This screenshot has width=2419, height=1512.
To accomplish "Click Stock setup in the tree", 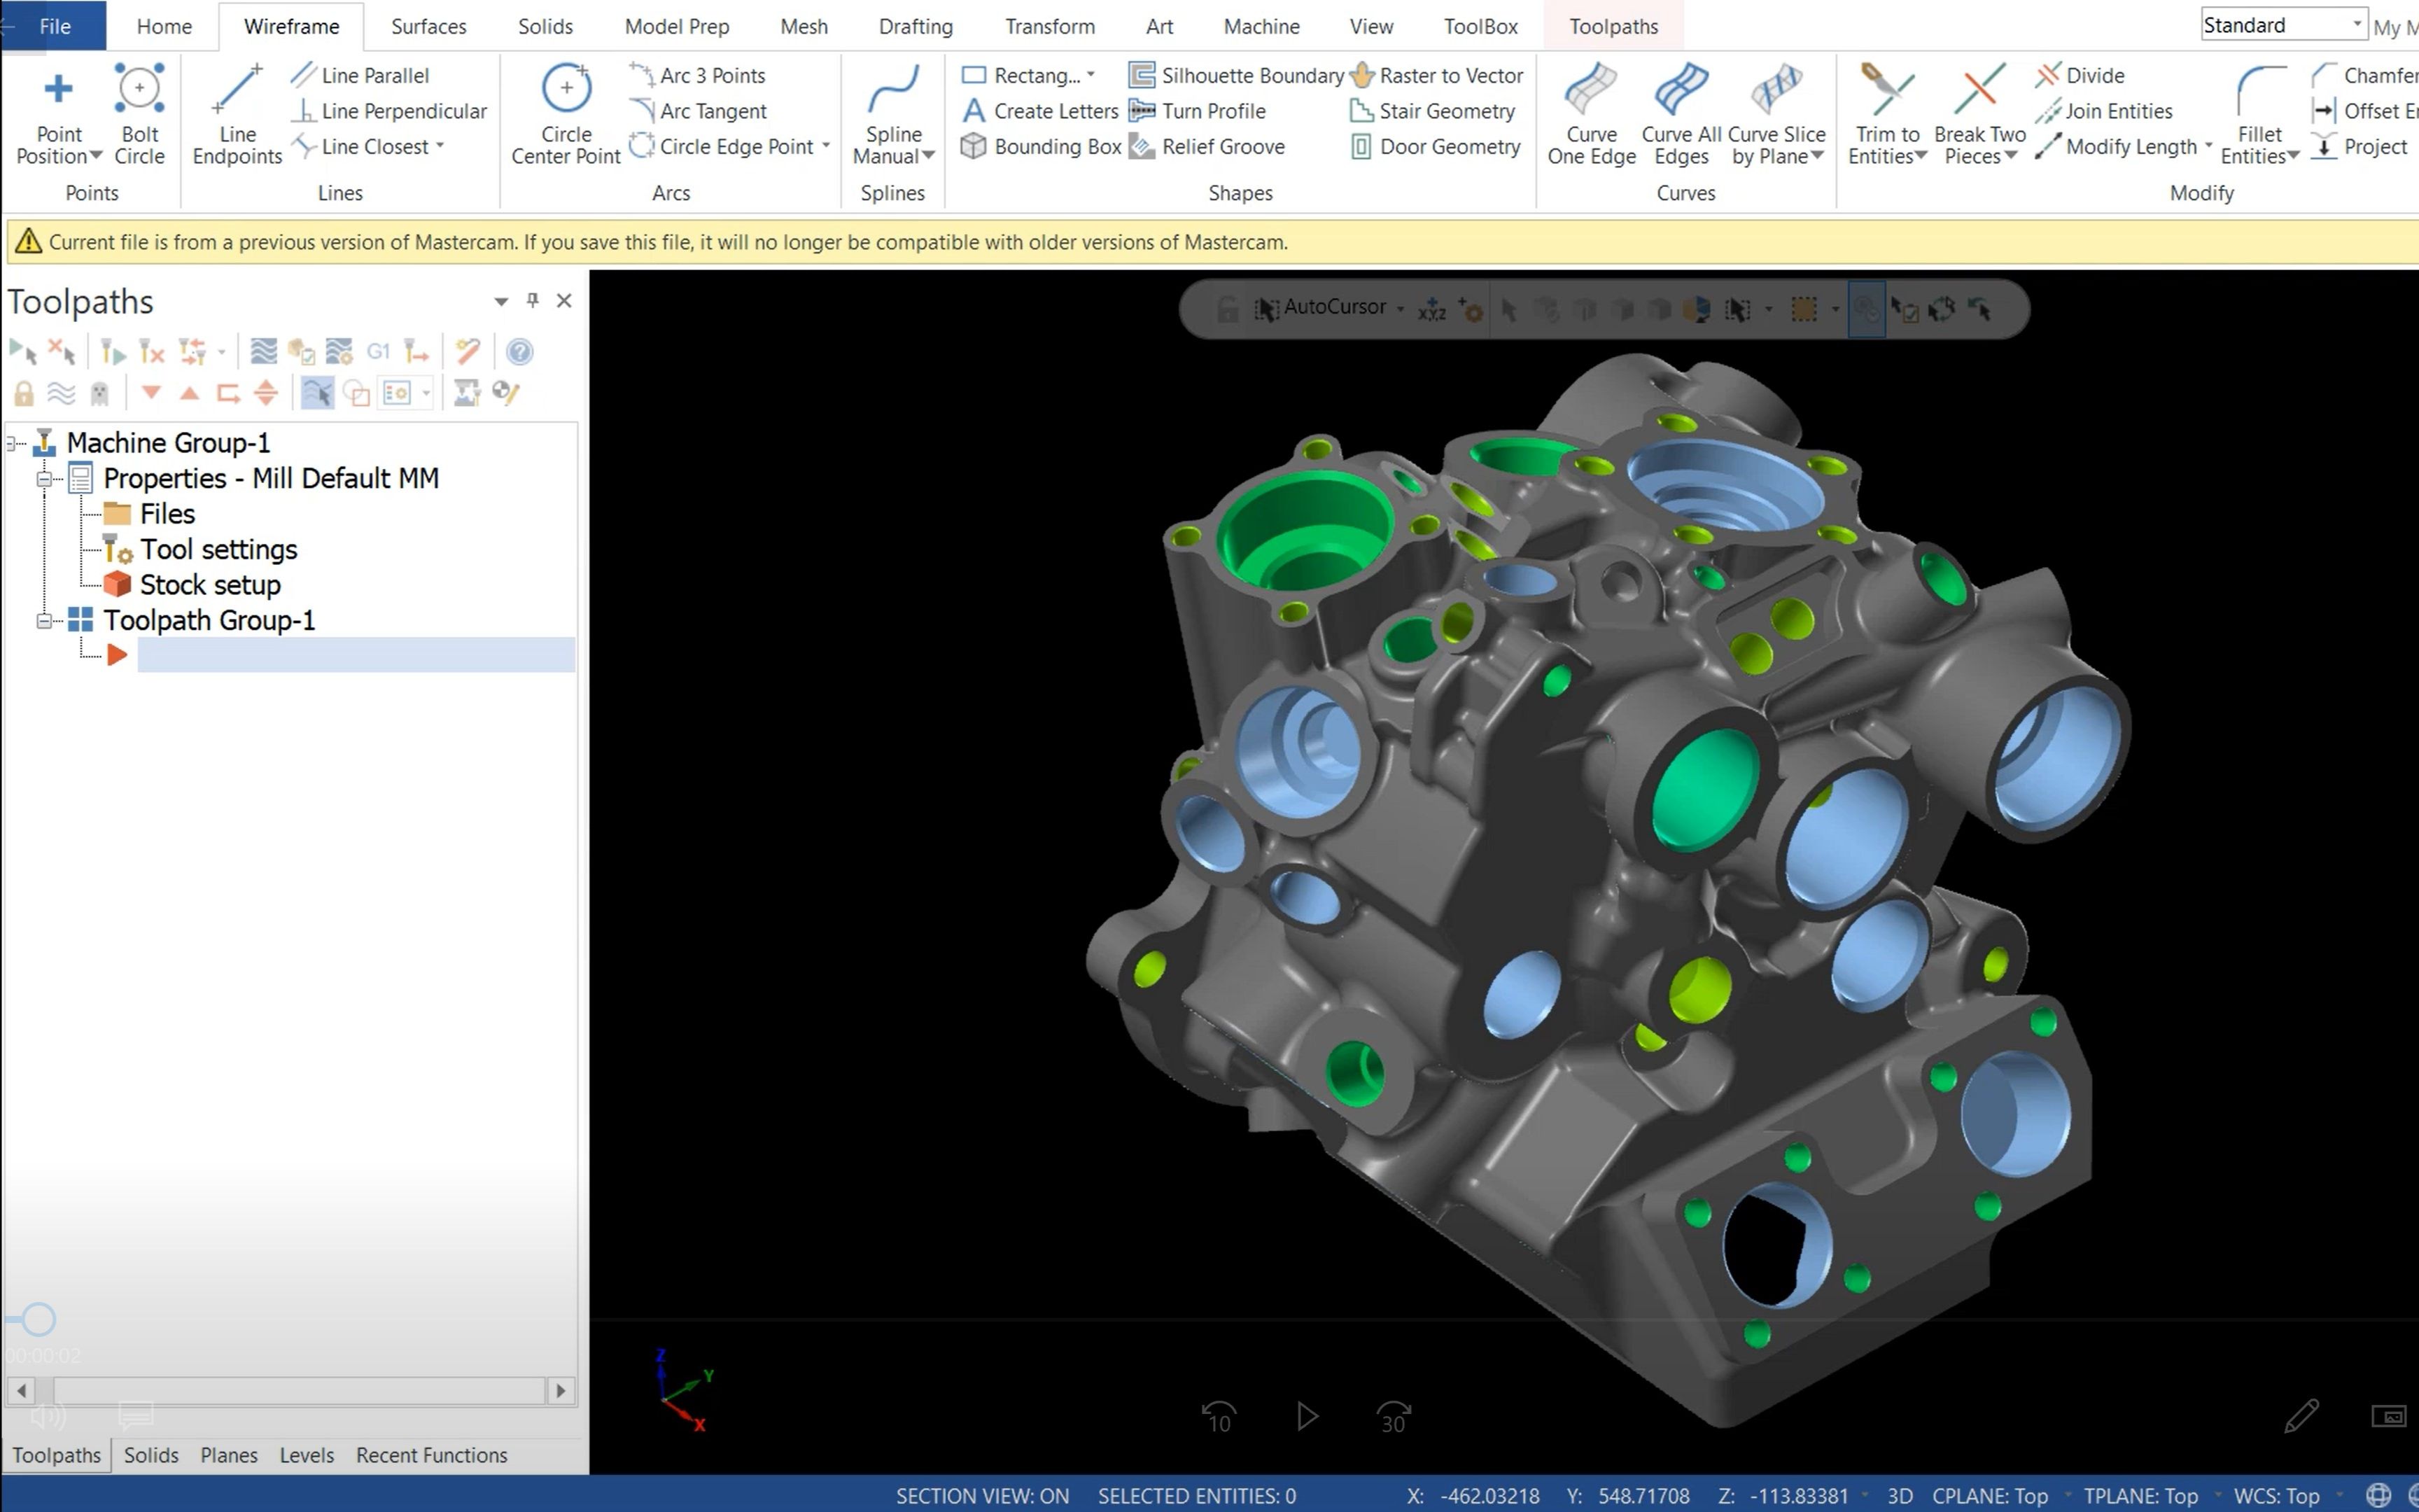I will [210, 584].
